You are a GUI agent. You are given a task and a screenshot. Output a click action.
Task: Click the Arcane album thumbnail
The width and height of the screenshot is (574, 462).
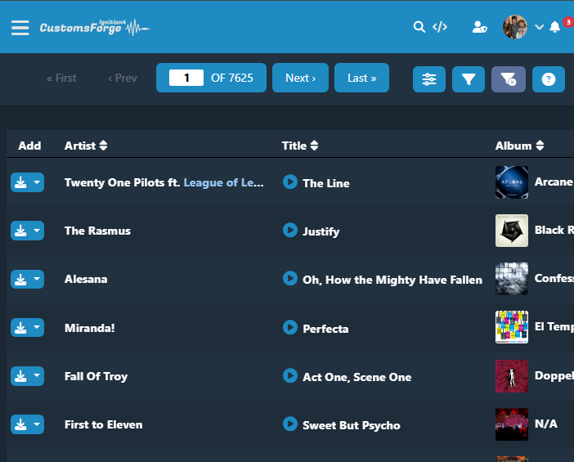(x=512, y=182)
